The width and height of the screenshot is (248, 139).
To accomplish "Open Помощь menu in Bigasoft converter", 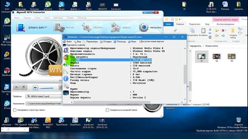I will pos(82,18).
